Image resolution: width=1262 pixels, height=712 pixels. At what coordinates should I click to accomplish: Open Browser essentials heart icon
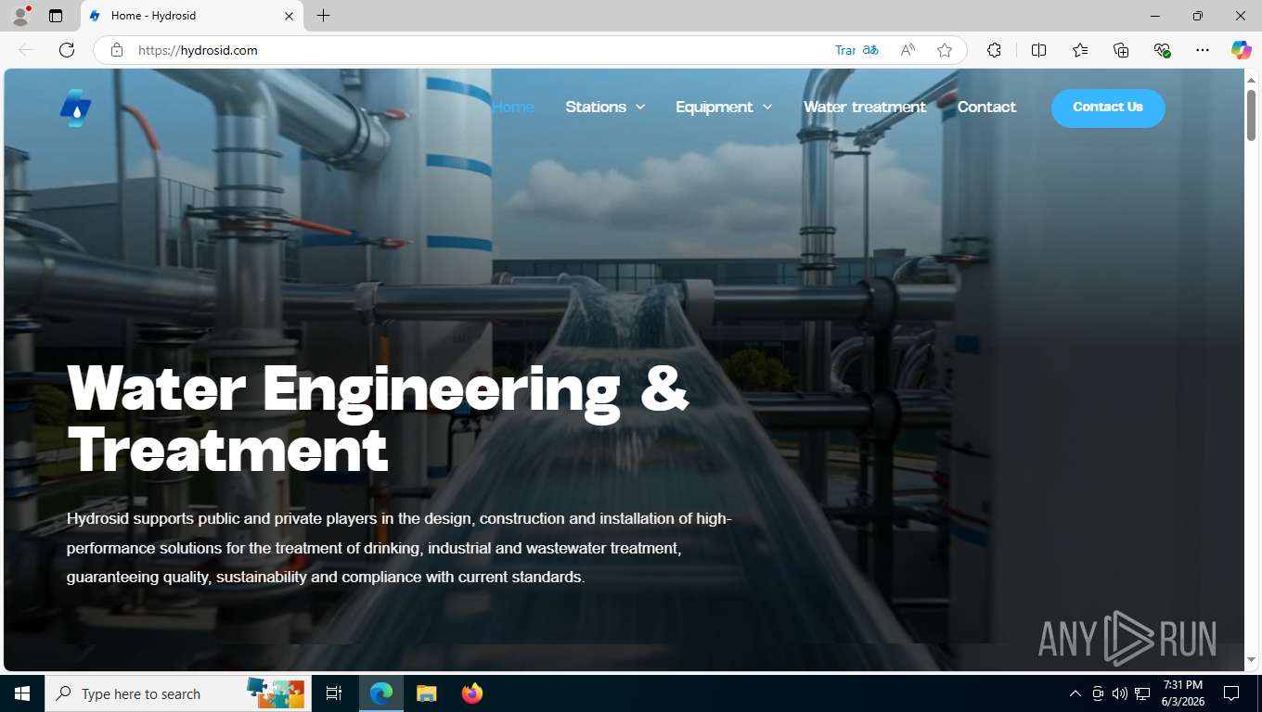click(x=1162, y=50)
